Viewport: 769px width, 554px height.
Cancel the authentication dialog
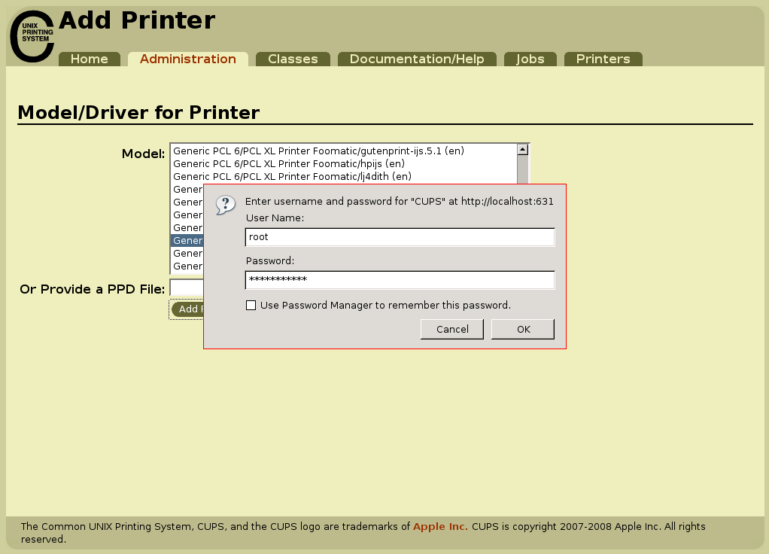coord(451,329)
